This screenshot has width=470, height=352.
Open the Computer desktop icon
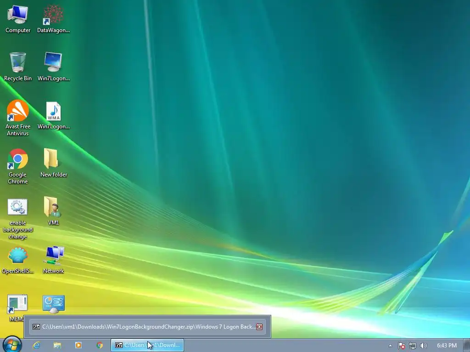[x=18, y=18]
